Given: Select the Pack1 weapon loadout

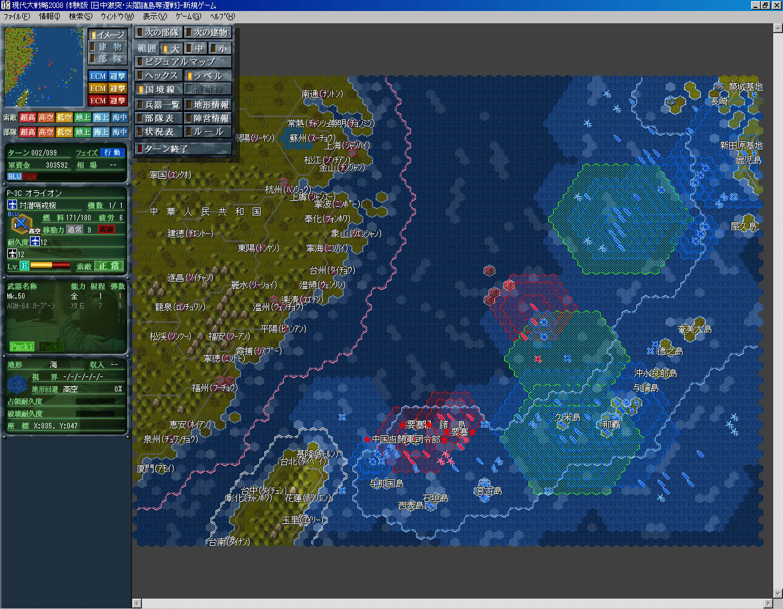Looking at the screenshot, I should (x=21, y=346).
